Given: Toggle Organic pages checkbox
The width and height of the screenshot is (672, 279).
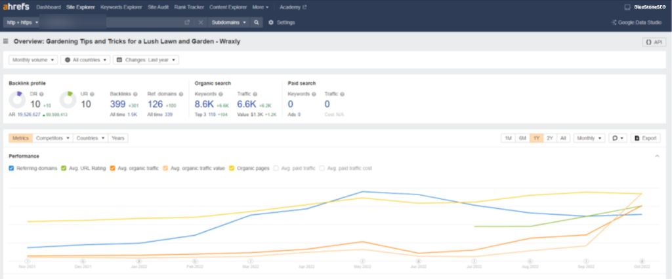Looking at the screenshot, I should (232, 168).
